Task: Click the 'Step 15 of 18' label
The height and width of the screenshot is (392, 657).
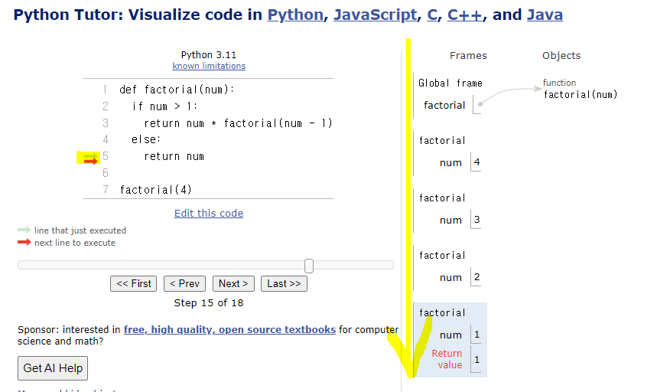Action: 209,302
